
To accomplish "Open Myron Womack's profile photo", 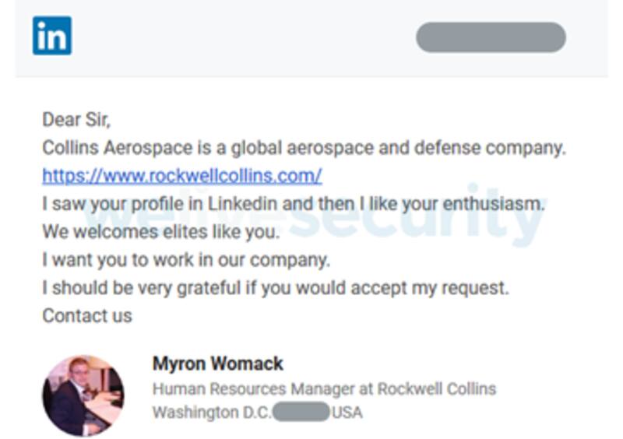I will click(x=83, y=395).
